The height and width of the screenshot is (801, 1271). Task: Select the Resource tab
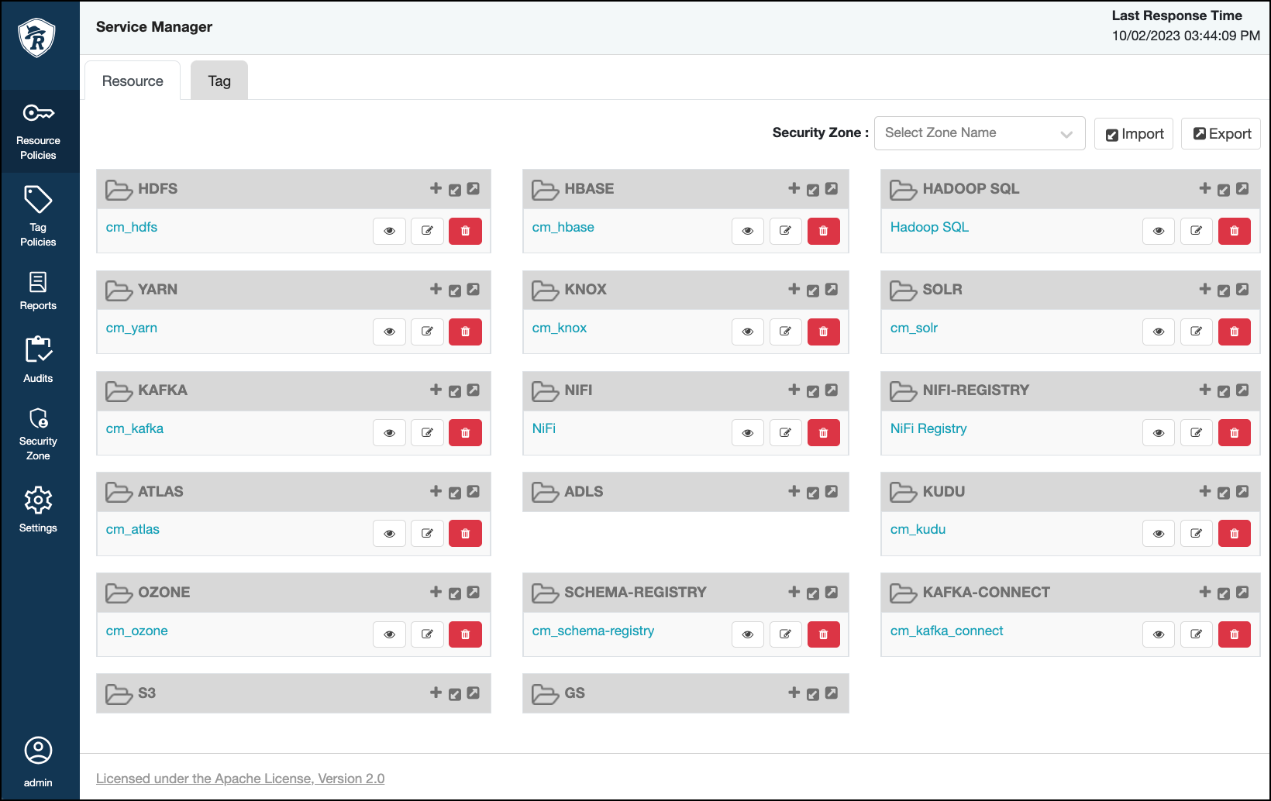click(x=133, y=81)
